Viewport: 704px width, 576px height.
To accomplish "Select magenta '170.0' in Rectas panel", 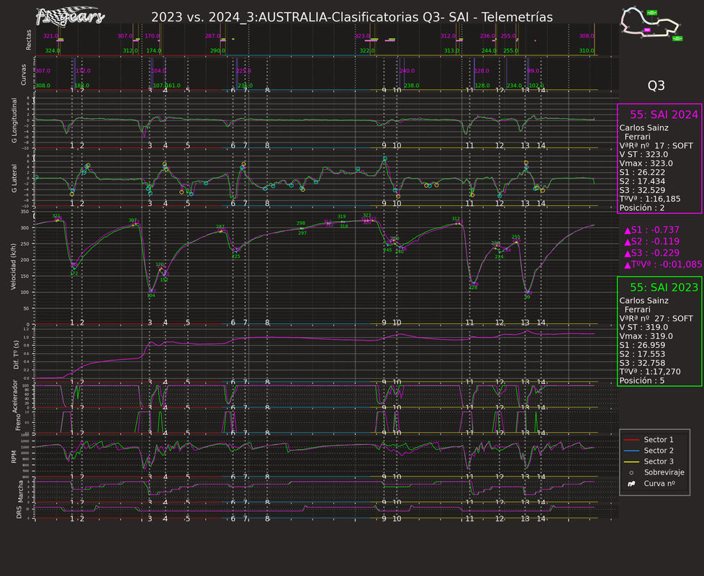I will (x=152, y=36).
